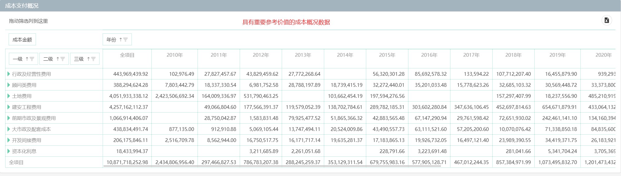Select the 全项目 column header
Screen dimensions: 621x176
[127, 55]
